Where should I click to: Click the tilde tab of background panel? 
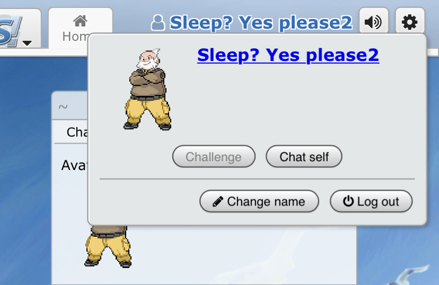63,106
